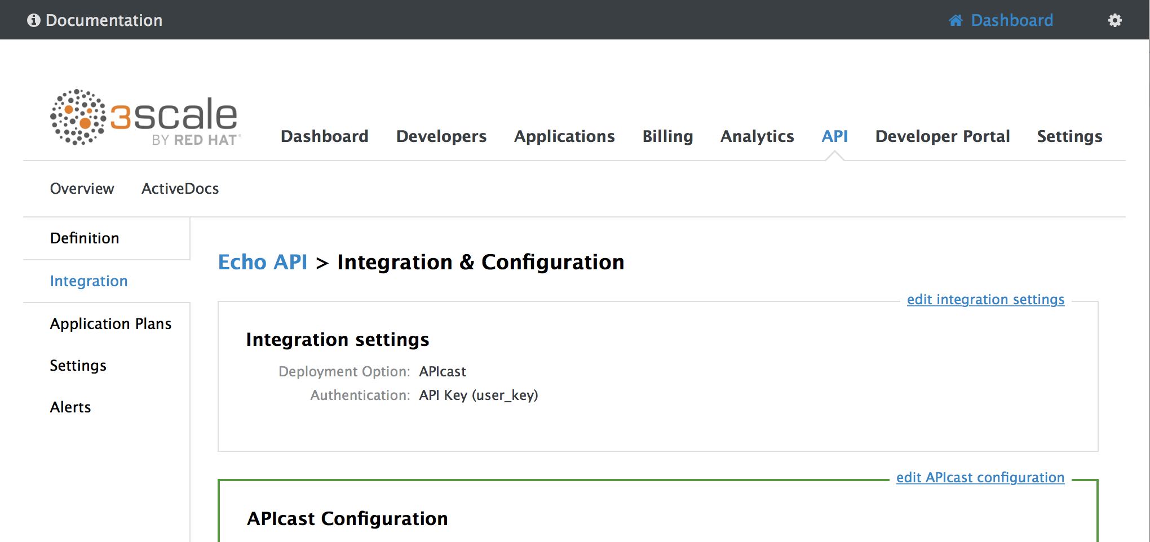1150x542 pixels.
Task: Open the Analytics menu item
Action: (x=757, y=136)
